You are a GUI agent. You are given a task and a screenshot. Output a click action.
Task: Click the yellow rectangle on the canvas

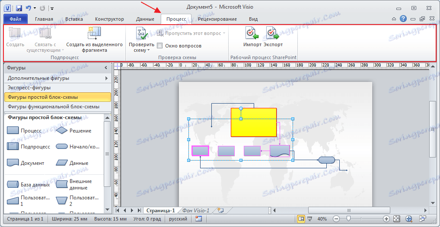point(253,123)
